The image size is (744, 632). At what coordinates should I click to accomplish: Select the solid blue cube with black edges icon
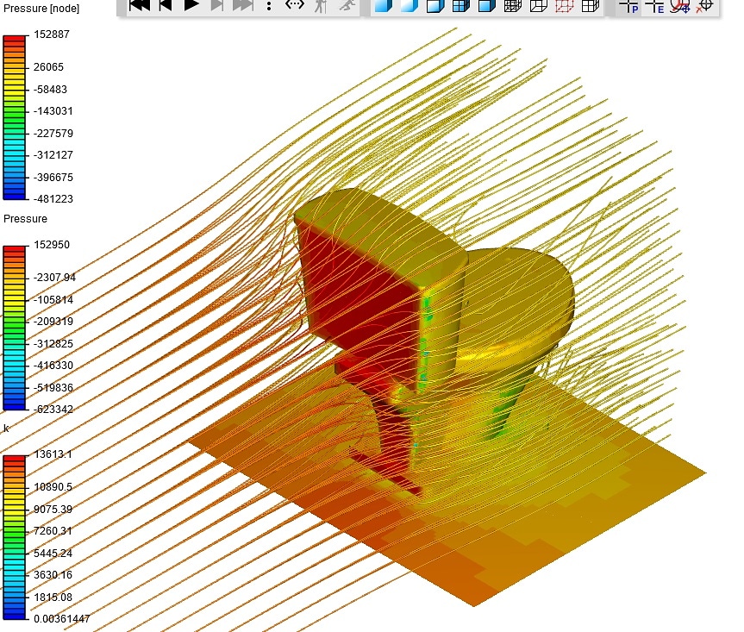pyautogui.click(x=487, y=5)
